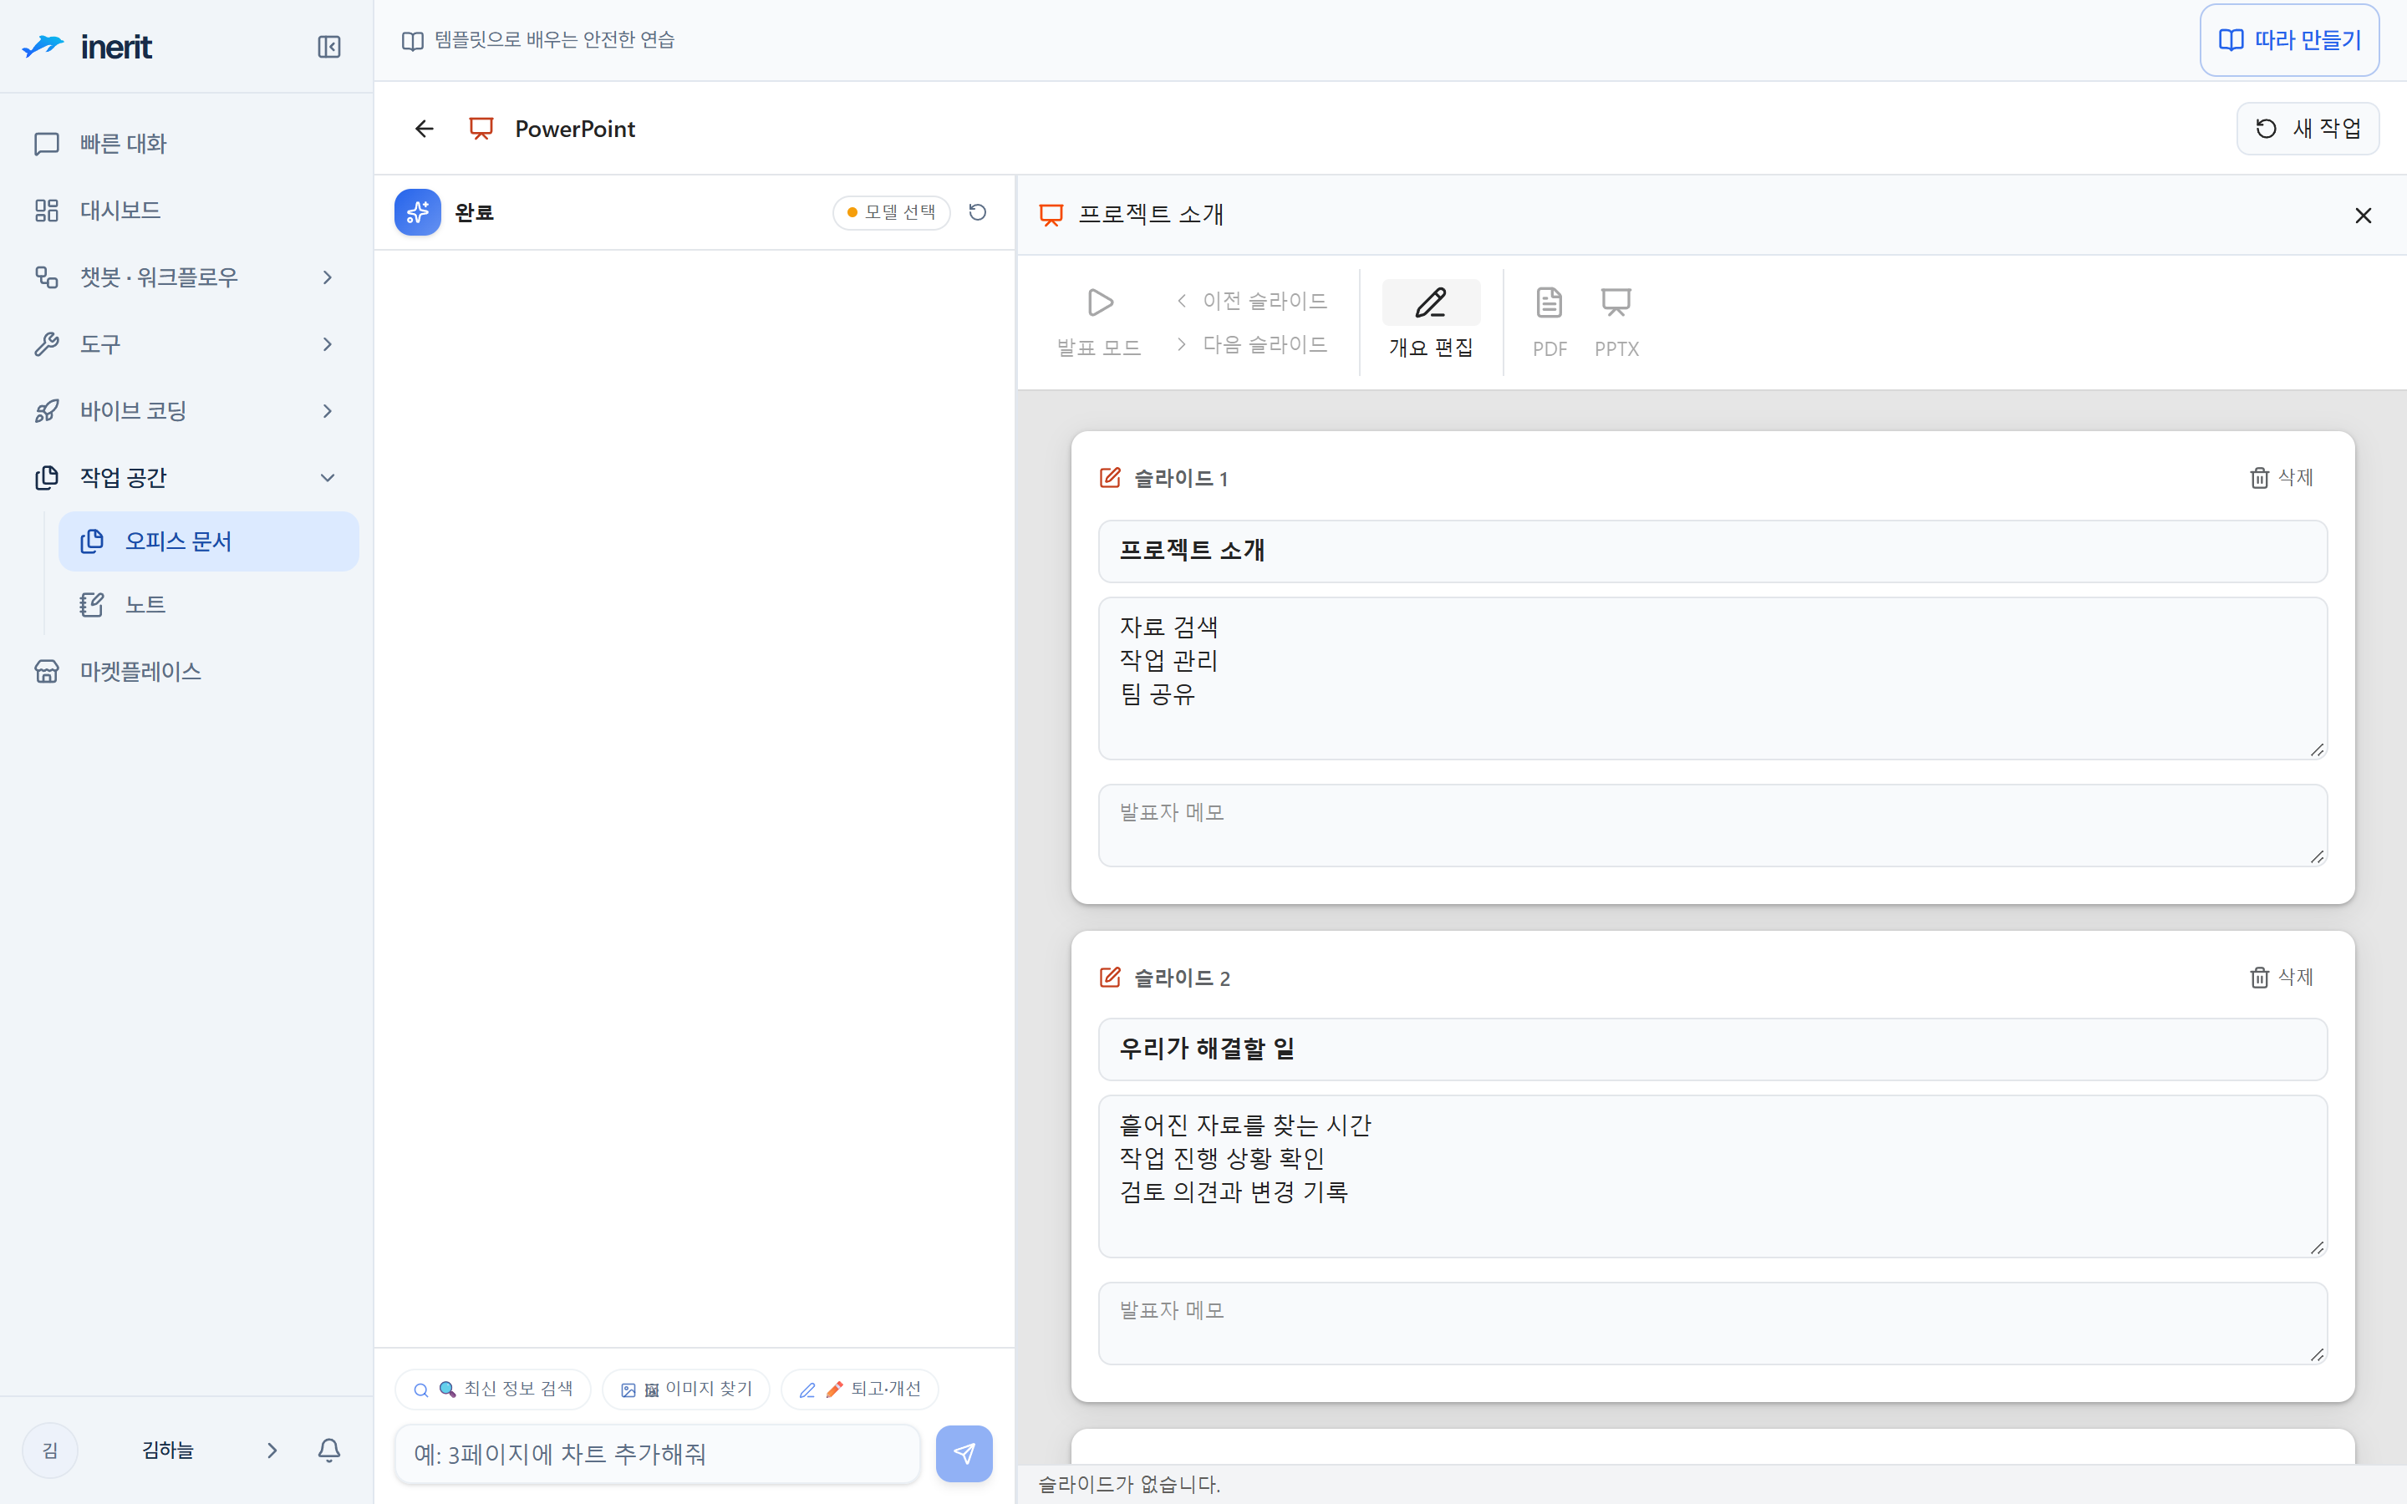The width and height of the screenshot is (2407, 1504).
Task: Expand the 도구 menu chevron
Action: click(x=328, y=344)
